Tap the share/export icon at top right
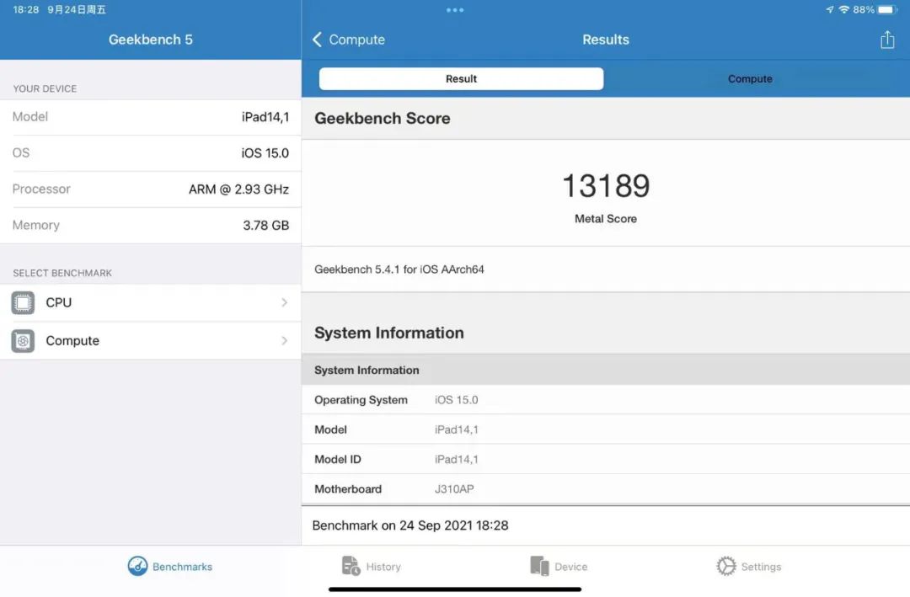Viewport: 910px width, 597px height. [x=886, y=39]
